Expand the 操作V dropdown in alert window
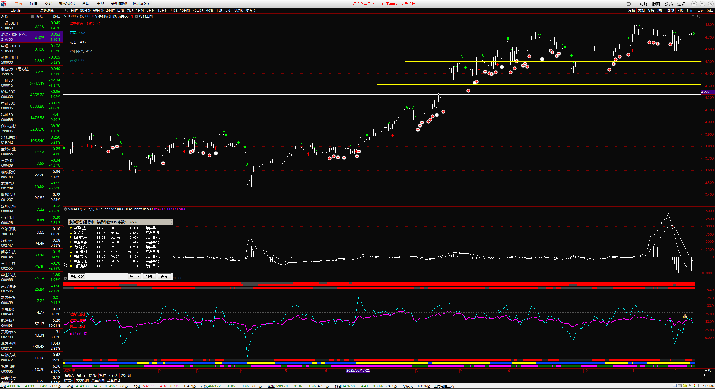The width and height of the screenshot is (715, 389). pos(134,276)
